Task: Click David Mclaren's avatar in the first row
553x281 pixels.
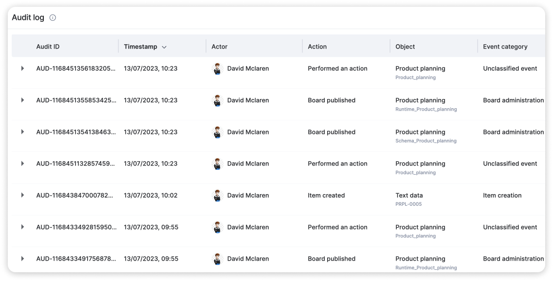Action: pos(218,69)
